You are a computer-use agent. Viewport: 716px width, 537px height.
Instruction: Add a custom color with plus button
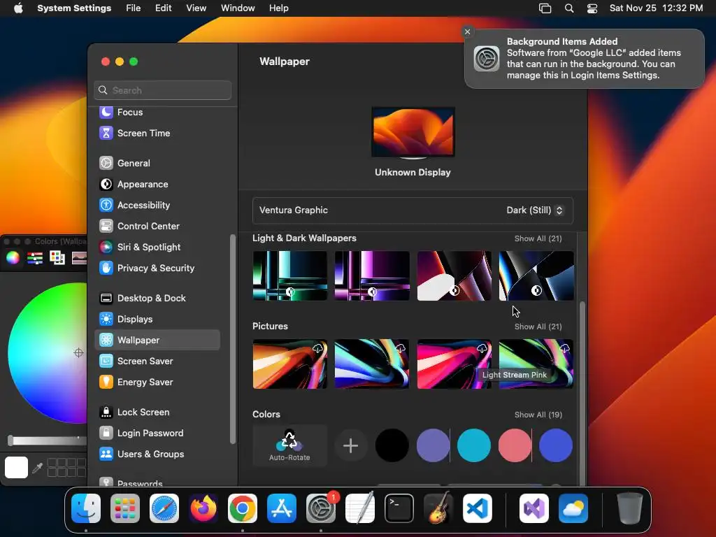click(351, 445)
